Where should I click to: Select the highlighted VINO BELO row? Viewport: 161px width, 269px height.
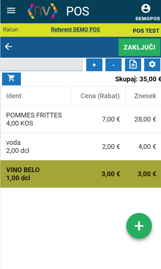click(80, 174)
